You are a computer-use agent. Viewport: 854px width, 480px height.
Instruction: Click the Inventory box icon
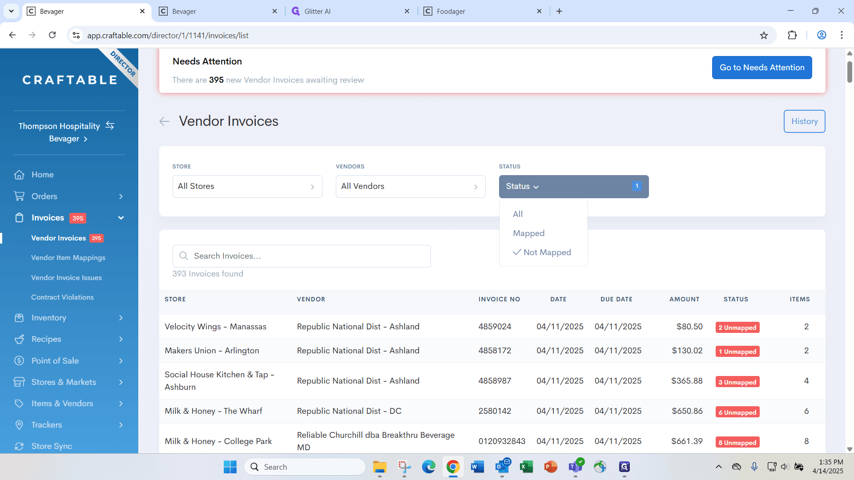click(19, 318)
